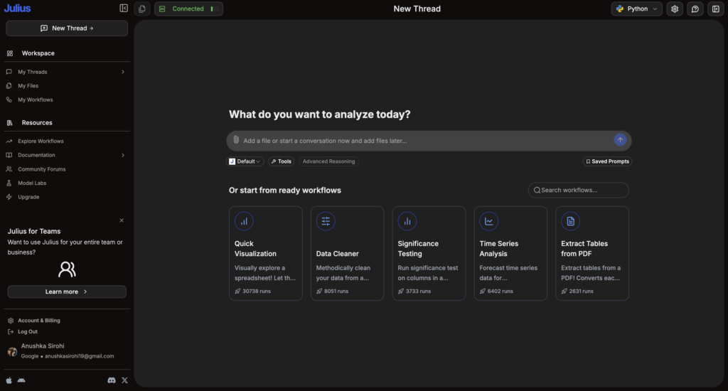Click the Extract Tables from PDF document icon
Viewport: 728px width, 391px height.
coord(571,221)
